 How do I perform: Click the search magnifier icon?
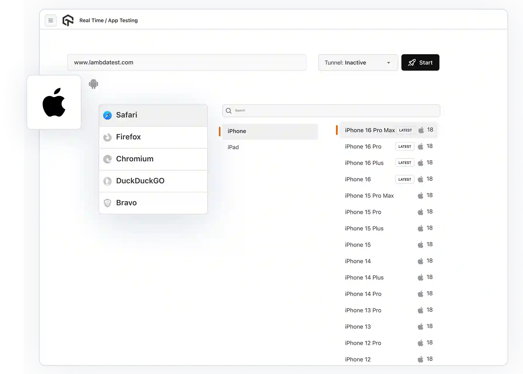coord(228,111)
